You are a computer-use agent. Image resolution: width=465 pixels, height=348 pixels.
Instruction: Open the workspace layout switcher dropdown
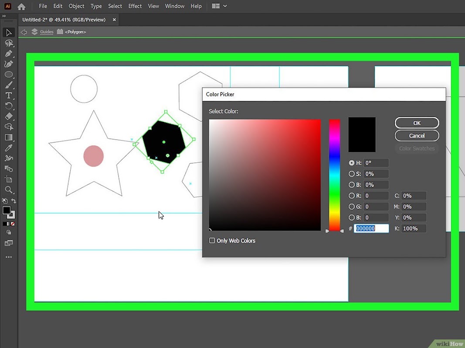click(219, 6)
